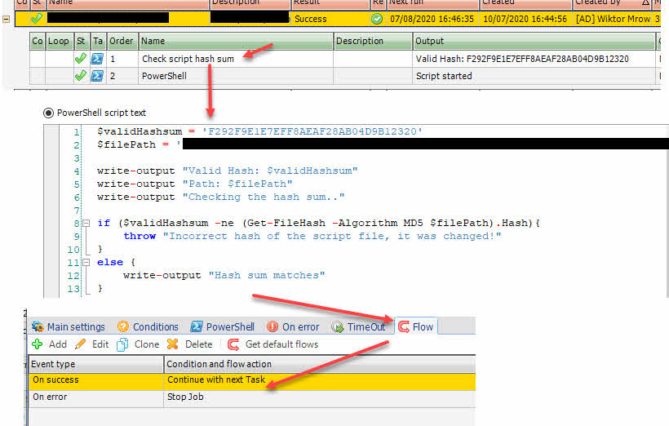This screenshot has height=426, width=669.
Task: Click Get default flows button
Action: (x=273, y=344)
